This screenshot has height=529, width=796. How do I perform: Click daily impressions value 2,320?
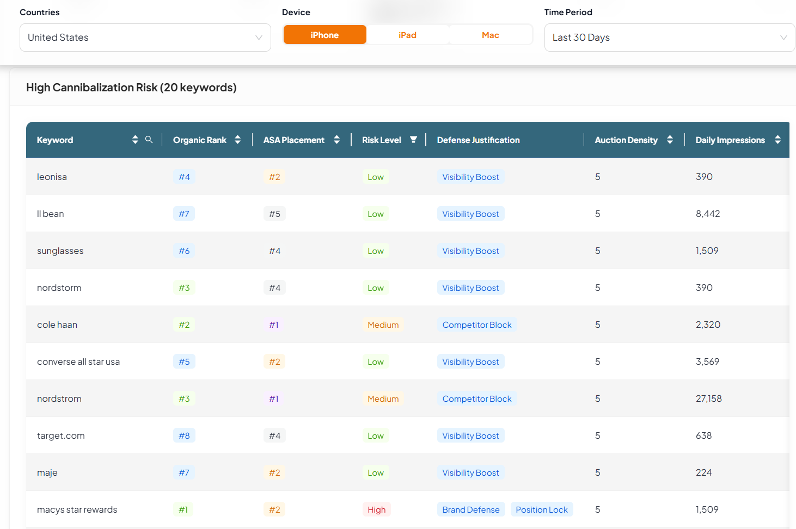point(708,325)
